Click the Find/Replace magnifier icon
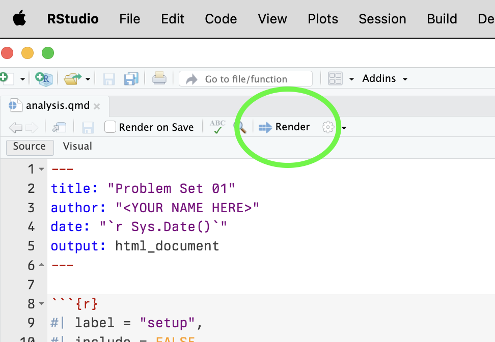The height and width of the screenshot is (342, 495). coord(240,127)
